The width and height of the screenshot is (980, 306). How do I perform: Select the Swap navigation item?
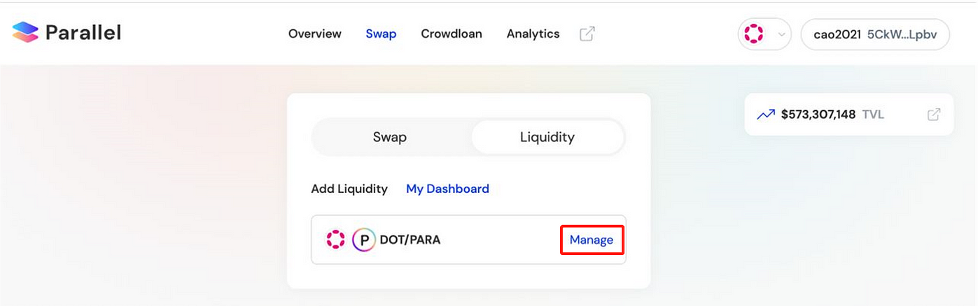coord(381,34)
